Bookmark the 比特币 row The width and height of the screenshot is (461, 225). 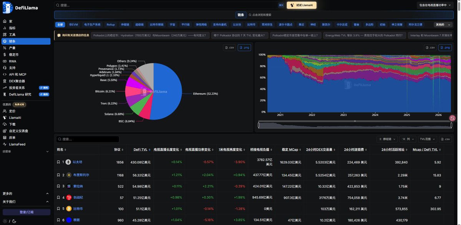[58, 209]
